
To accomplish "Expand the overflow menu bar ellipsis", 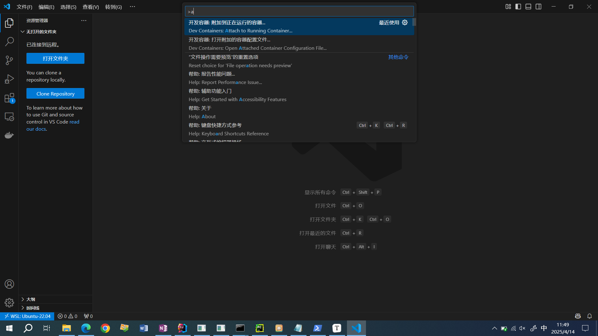I will (132, 7).
